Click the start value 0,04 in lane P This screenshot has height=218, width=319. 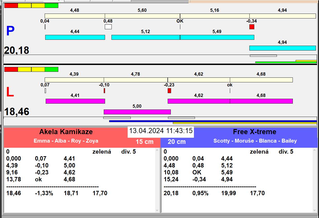[x=45, y=21]
